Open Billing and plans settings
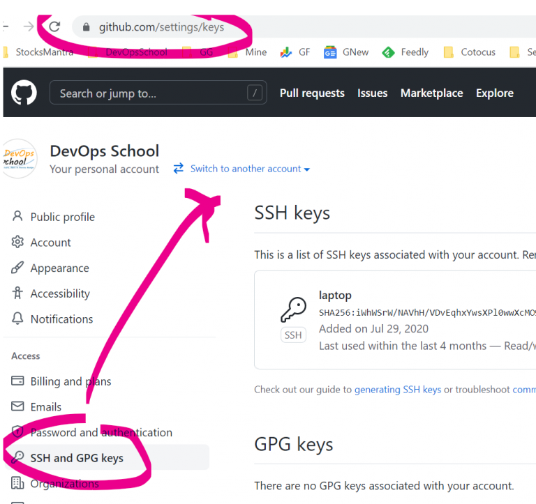The width and height of the screenshot is (536, 504). [x=70, y=381]
